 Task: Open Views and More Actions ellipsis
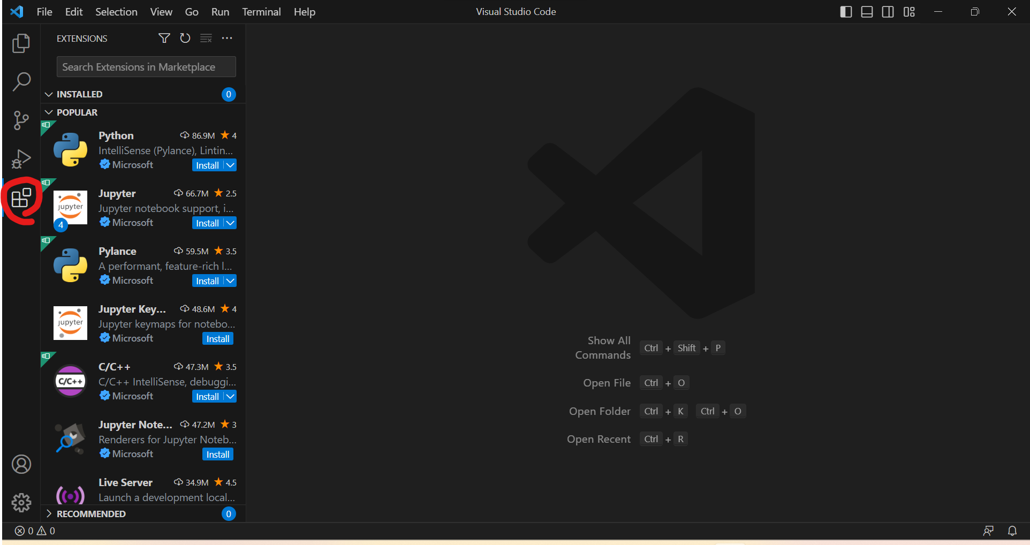[227, 38]
